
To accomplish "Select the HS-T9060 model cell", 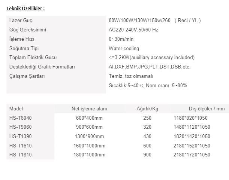I will (21, 127).
